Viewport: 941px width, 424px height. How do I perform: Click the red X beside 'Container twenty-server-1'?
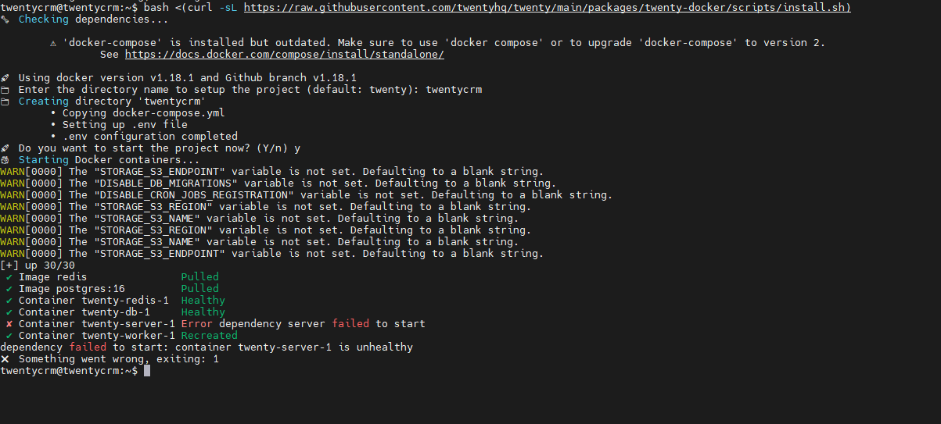point(9,323)
